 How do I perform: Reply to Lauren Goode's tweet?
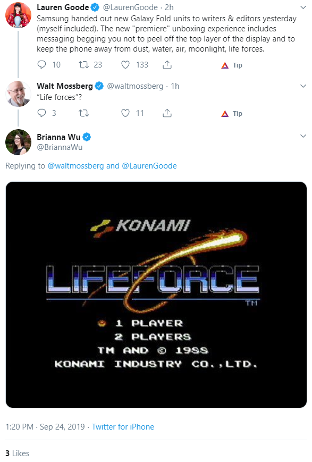point(42,64)
